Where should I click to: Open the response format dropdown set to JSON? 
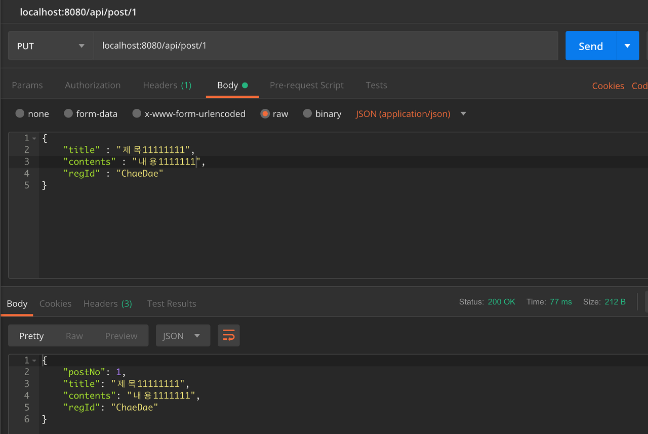click(183, 335)
